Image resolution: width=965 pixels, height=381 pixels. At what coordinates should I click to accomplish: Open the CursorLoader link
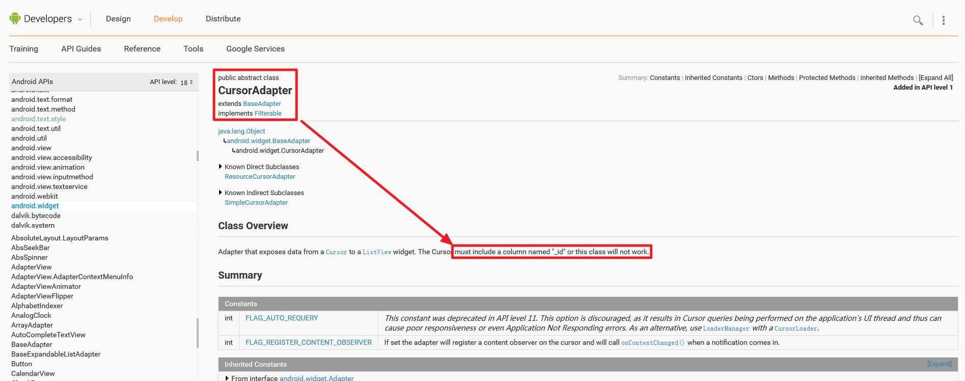point(796,329)
